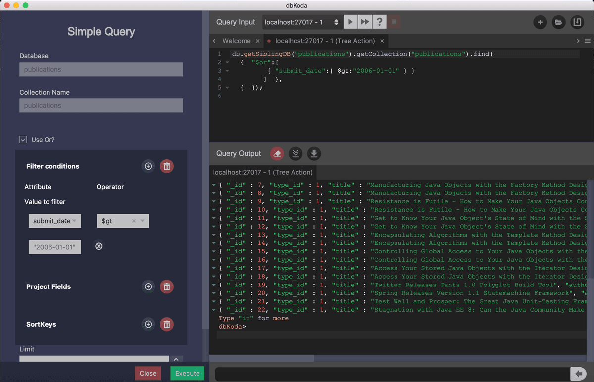Click the red Close button
This screenshot has width=594, height=382.
coord(148,373)
